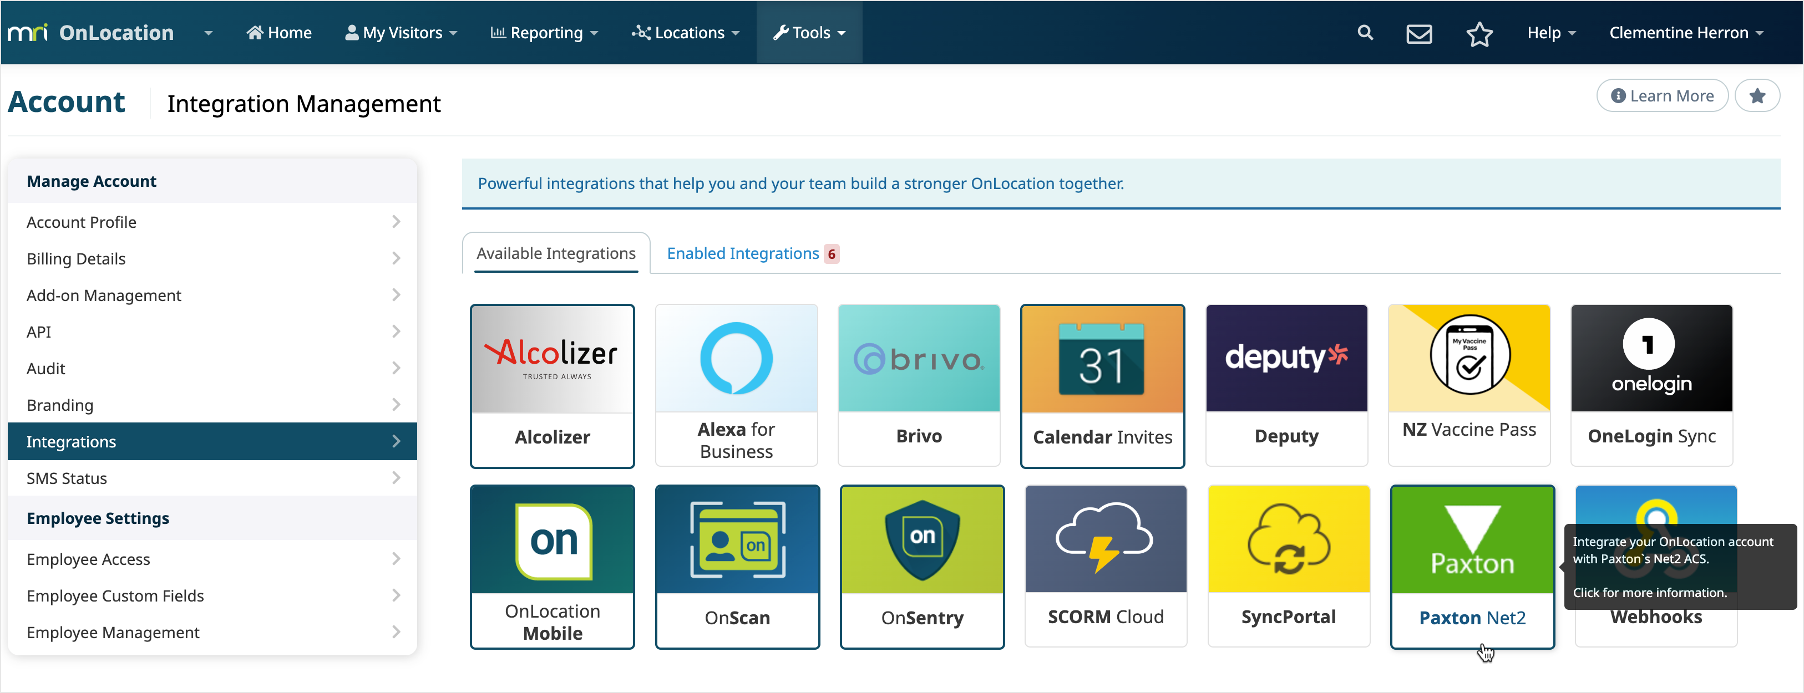Viewport: 1804px width, 693px height.
Task: Select Integrations in sidebar
Action: click(212, 441)
